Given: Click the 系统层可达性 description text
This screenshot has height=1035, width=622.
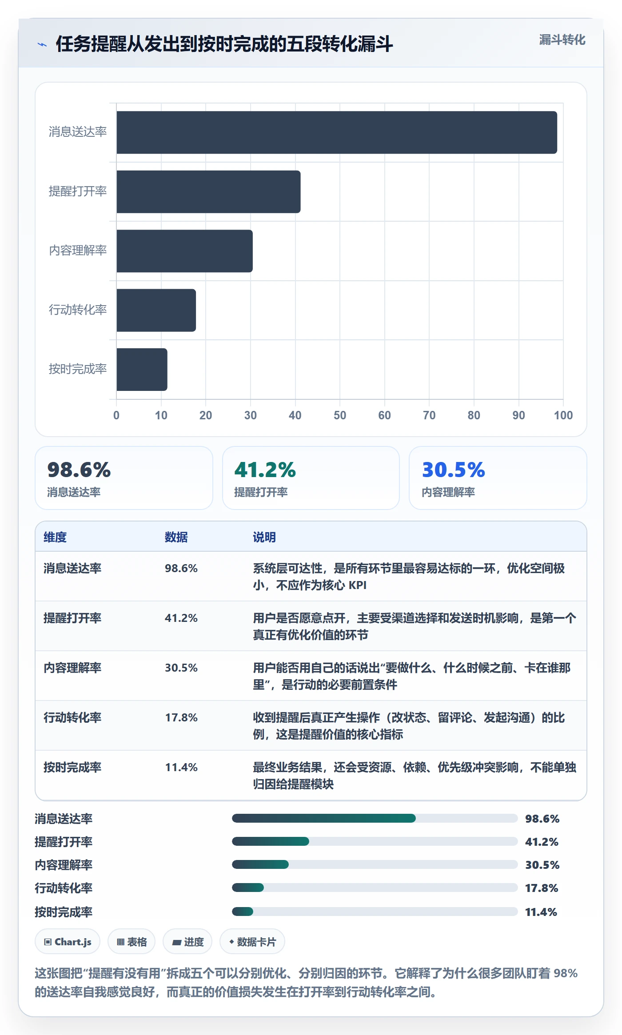Looking at the screenshot, I should [x=409, y=577].
